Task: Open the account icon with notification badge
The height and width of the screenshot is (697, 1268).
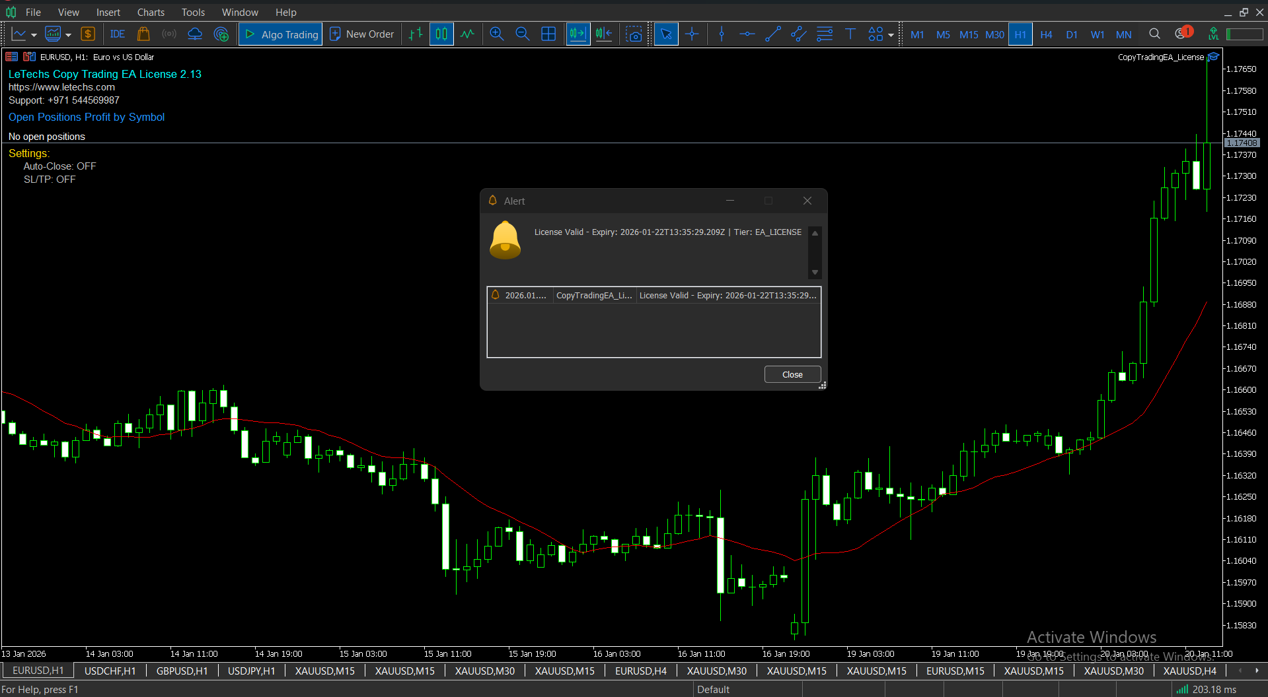Action: point(1183,33)
